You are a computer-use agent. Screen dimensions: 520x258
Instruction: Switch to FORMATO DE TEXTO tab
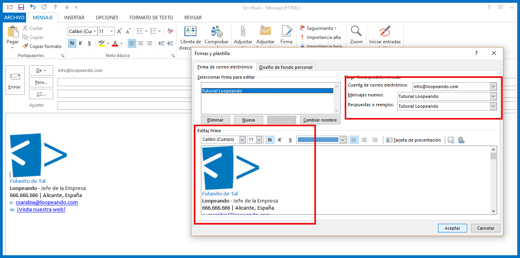point(151,18)
